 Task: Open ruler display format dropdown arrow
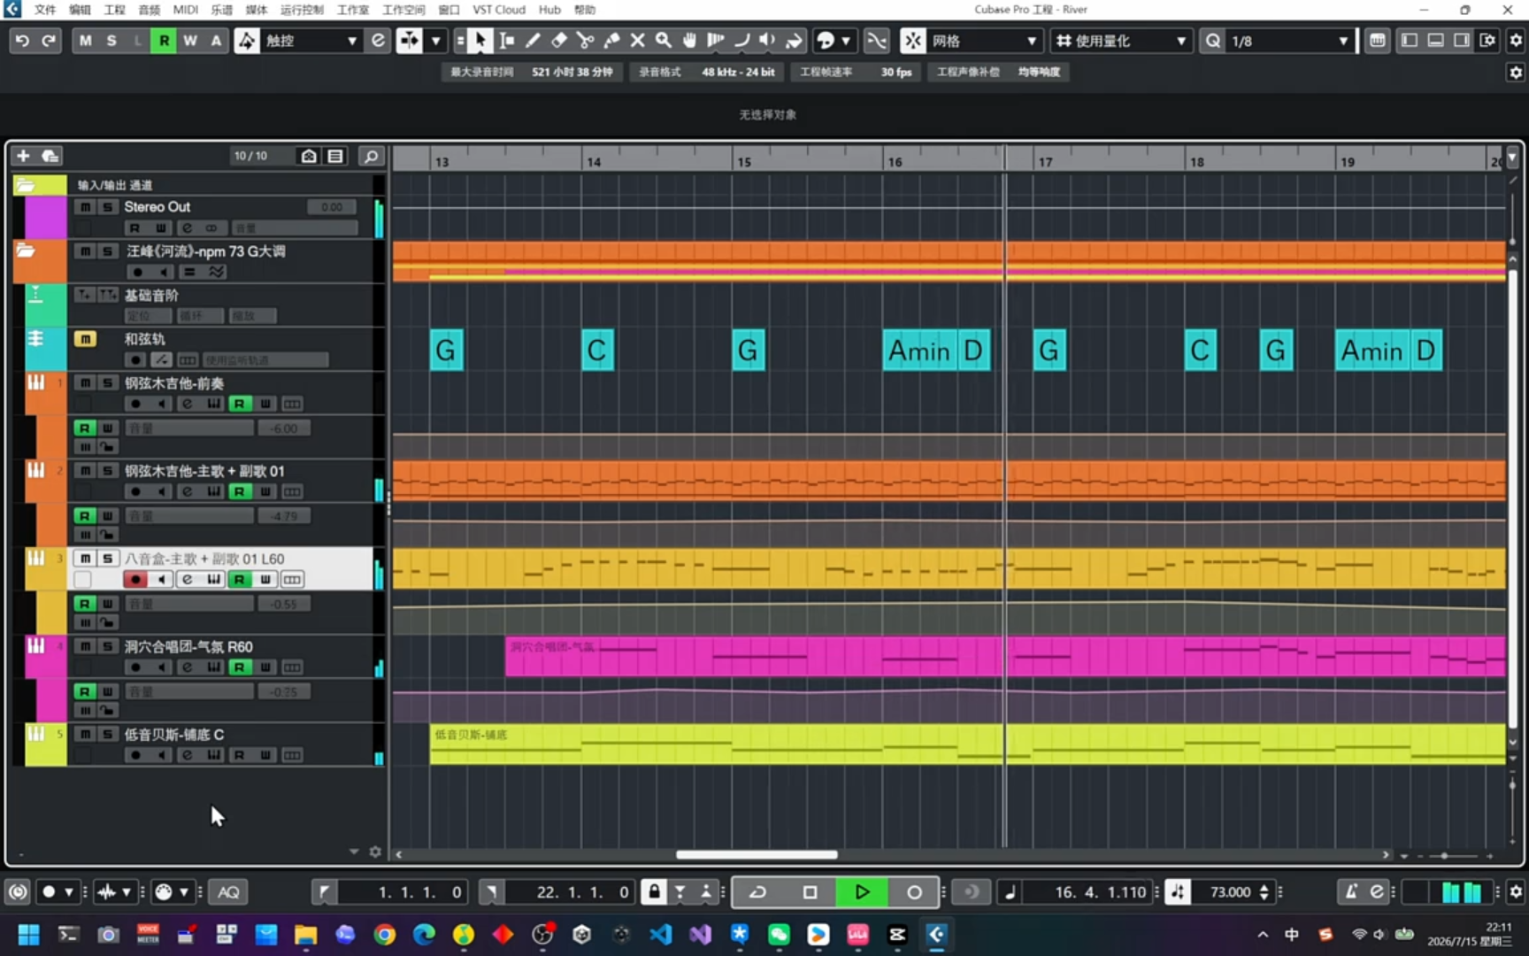click(1512, 158)
